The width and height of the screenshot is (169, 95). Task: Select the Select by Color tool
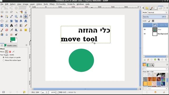[x=21, y=12]
